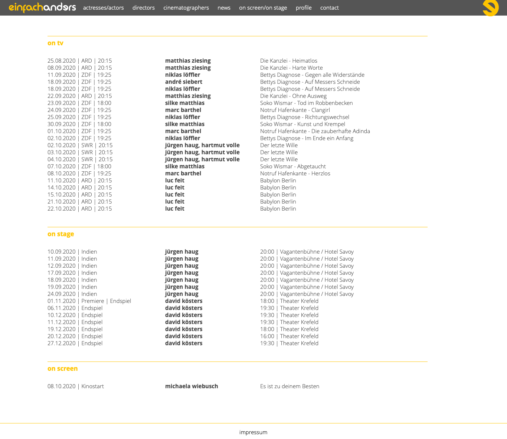Viewport: 507px width, 439px height.
Task: Click '12.09.2020 | Indien' entry
Action: click(72, 266)
